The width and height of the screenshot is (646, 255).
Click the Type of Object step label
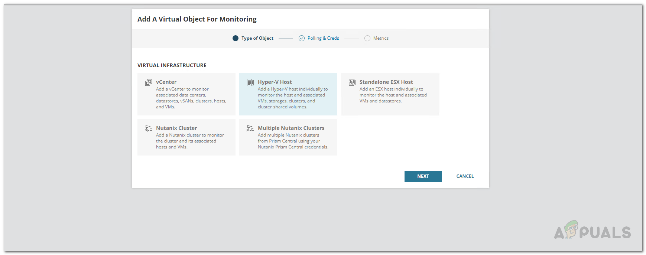coord(257,38)
